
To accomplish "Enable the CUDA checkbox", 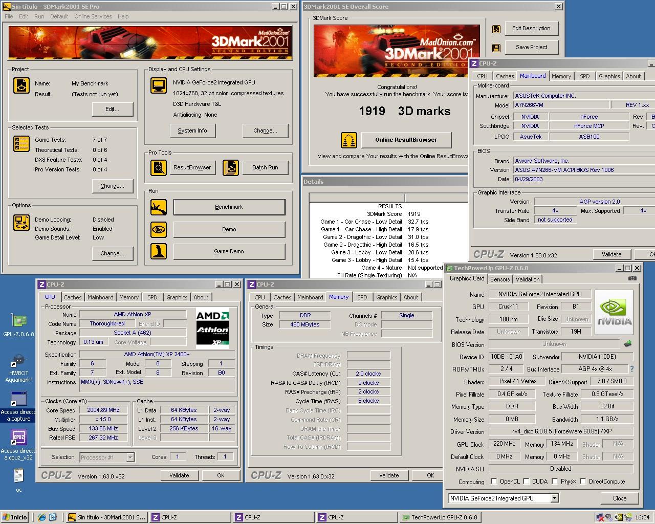I will coord(526,482).
